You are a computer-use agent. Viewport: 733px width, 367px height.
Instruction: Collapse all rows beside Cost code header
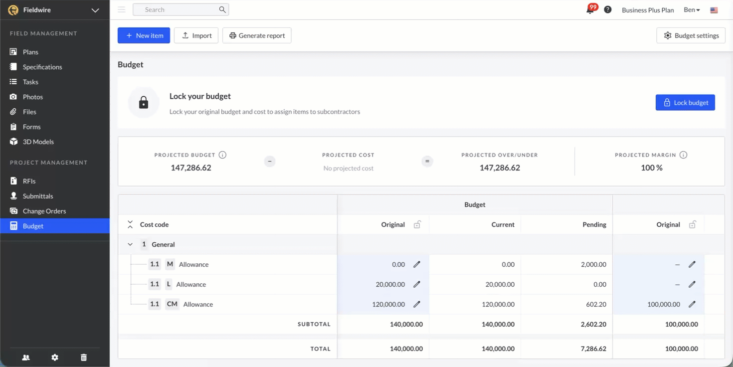(130, 224)
